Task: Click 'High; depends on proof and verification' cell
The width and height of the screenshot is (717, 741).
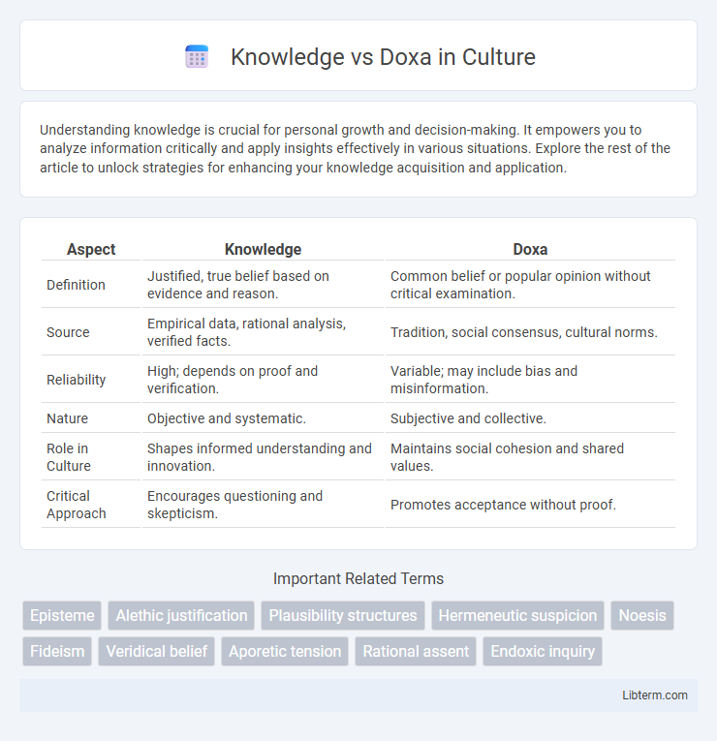Action: (x=263, y=380)
